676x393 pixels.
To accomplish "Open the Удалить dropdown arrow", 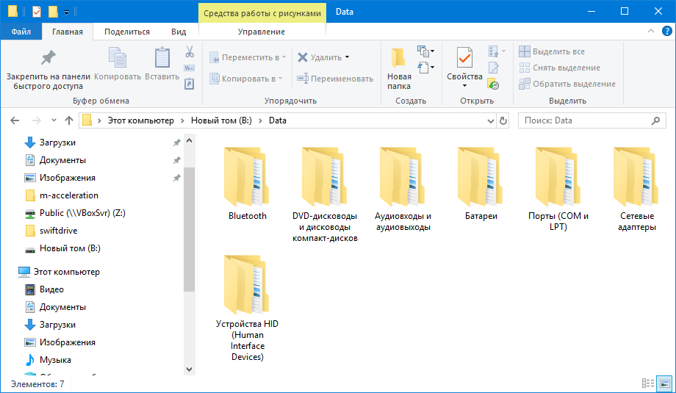I will pyautogui.click(x=347, y=57).
